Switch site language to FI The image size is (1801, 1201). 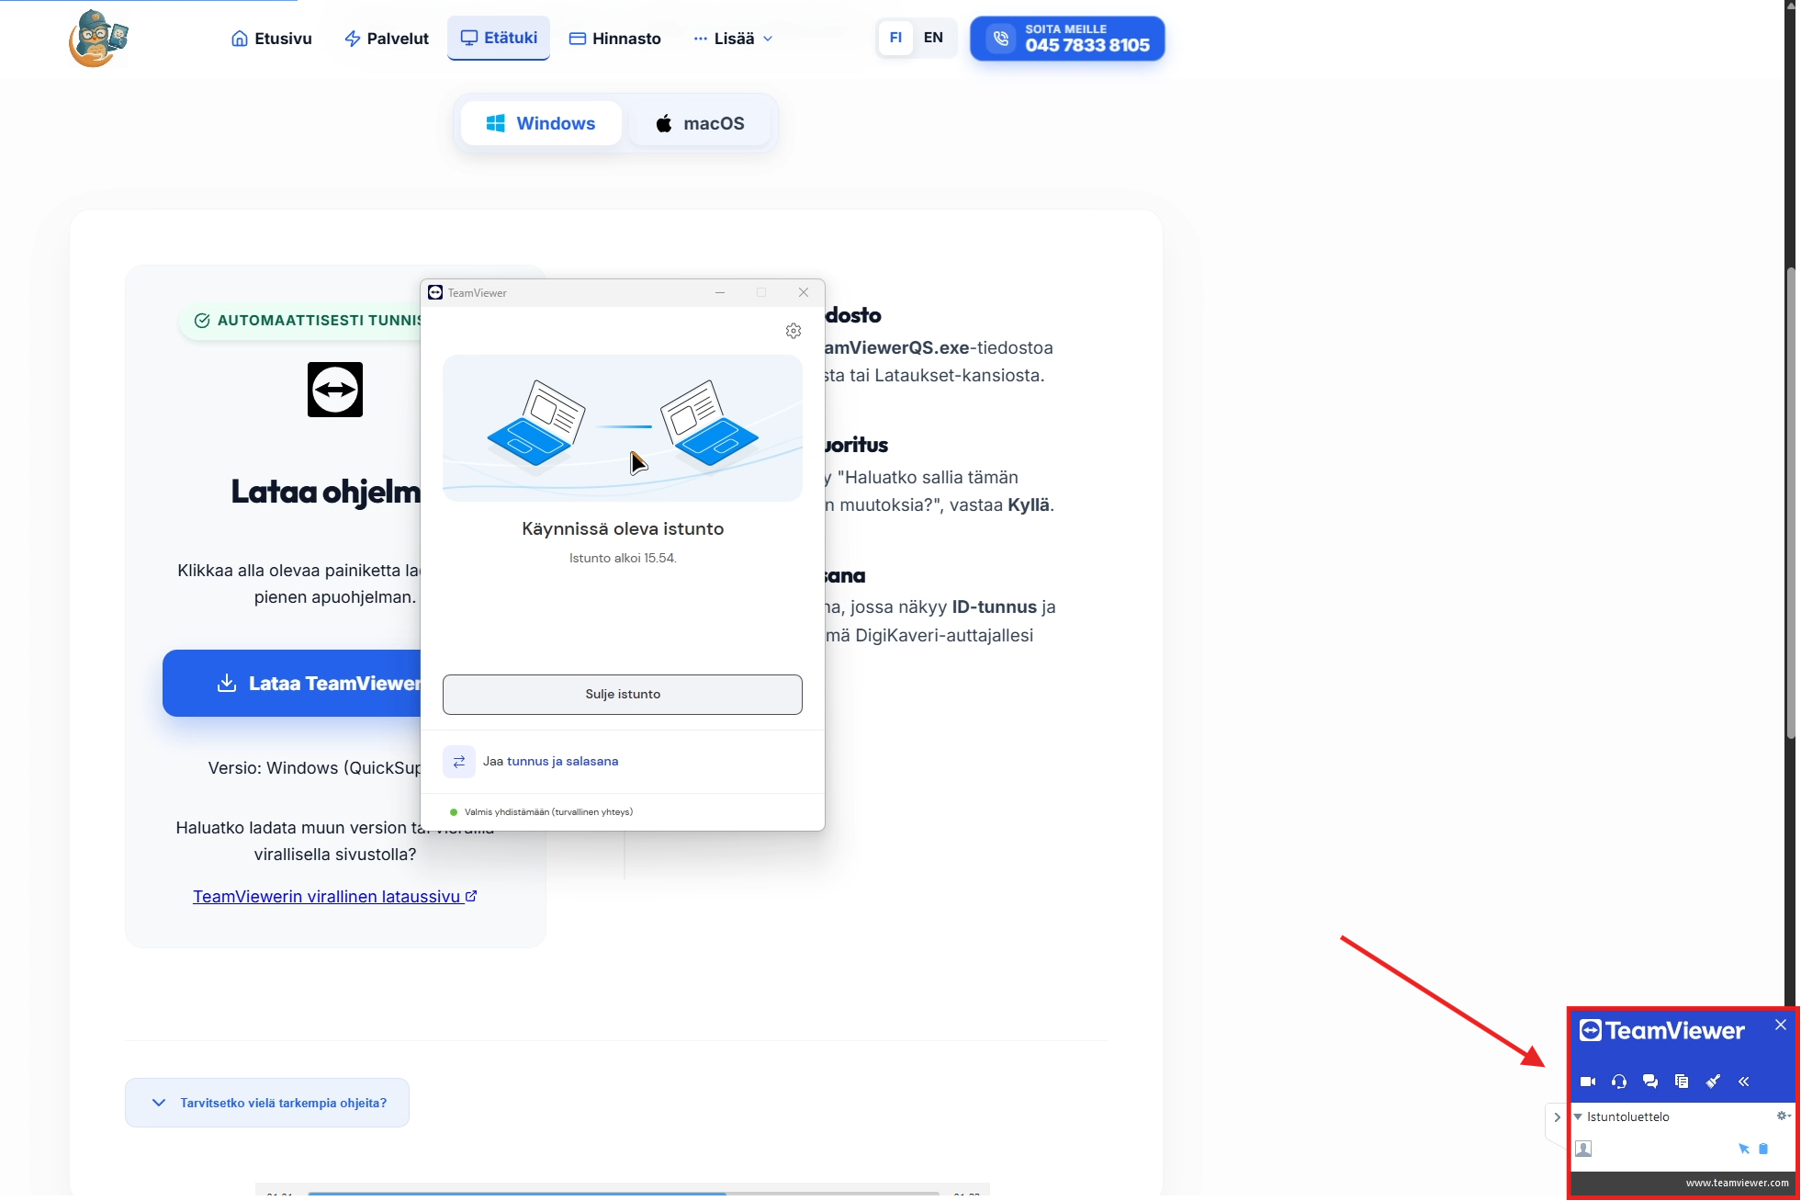(x=895, y=38)
